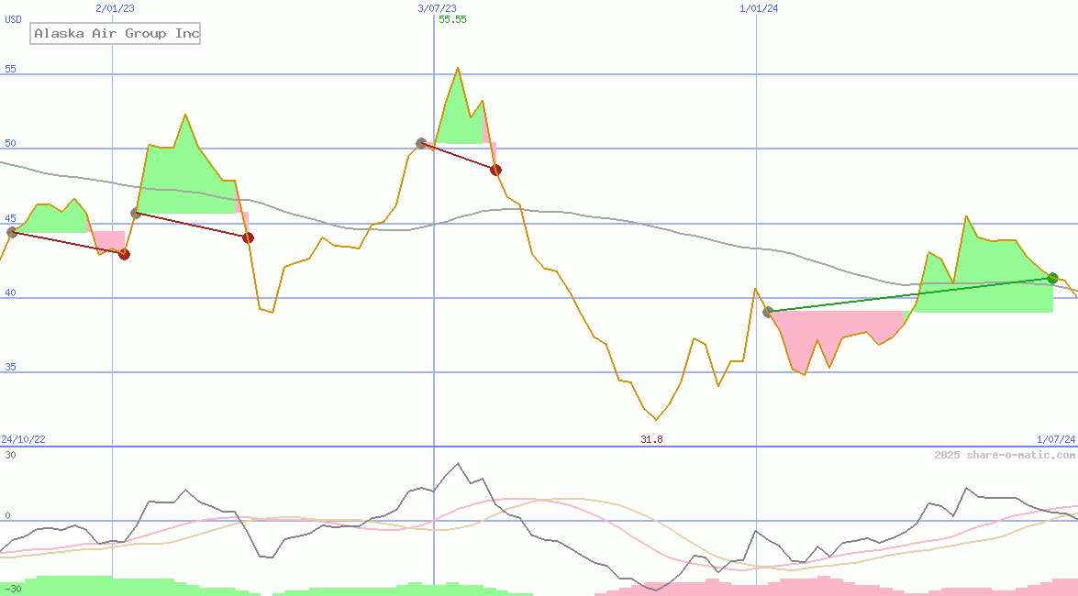Click the 1/07/24 end date label
The height and width of the screenshot is (596, 1078).
pyautogui.click(x=1055, y=439)
